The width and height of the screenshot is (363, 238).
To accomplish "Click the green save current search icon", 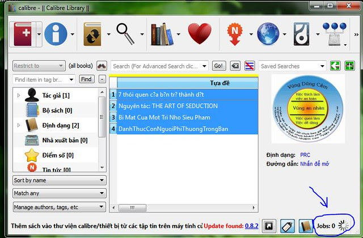I will click(x=349, y=66).
